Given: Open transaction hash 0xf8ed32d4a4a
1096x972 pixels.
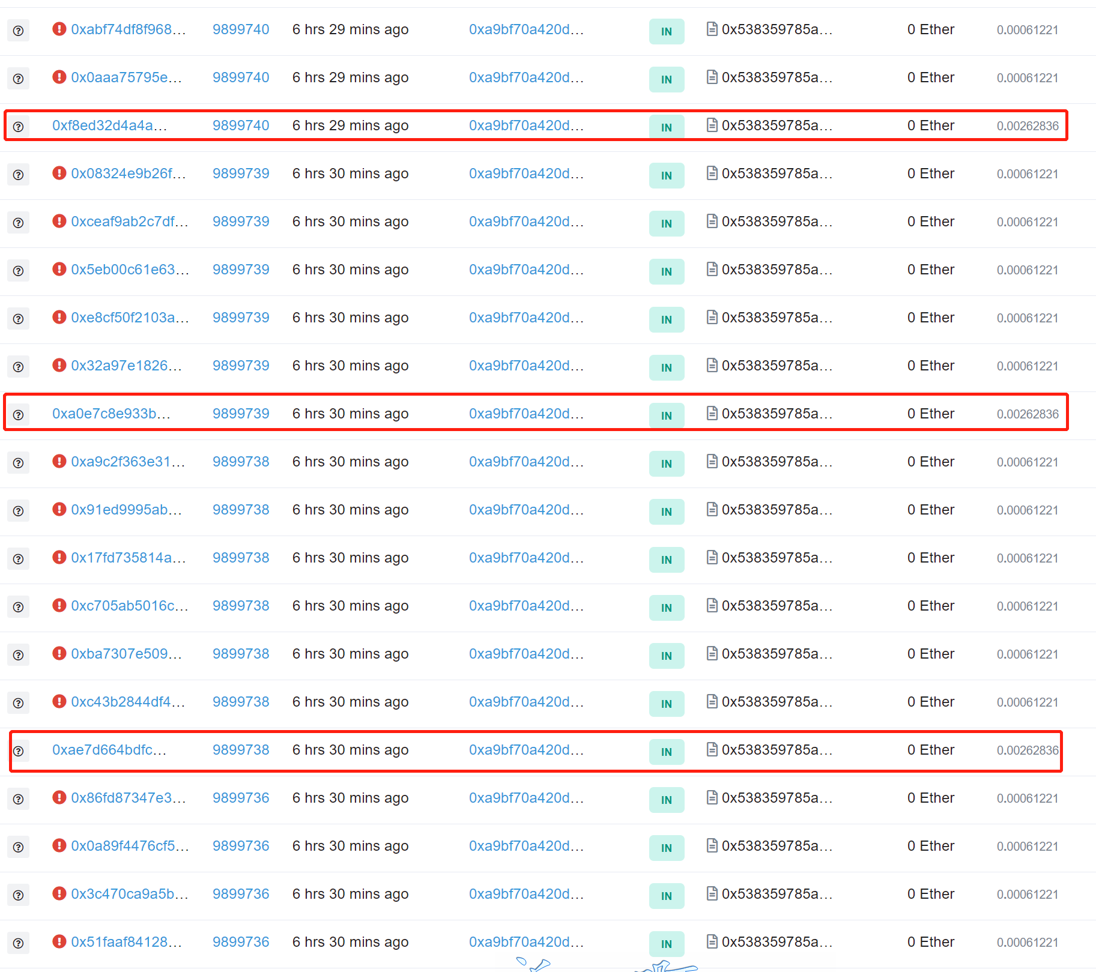Looking at the screenshot, I should point(109,125).
